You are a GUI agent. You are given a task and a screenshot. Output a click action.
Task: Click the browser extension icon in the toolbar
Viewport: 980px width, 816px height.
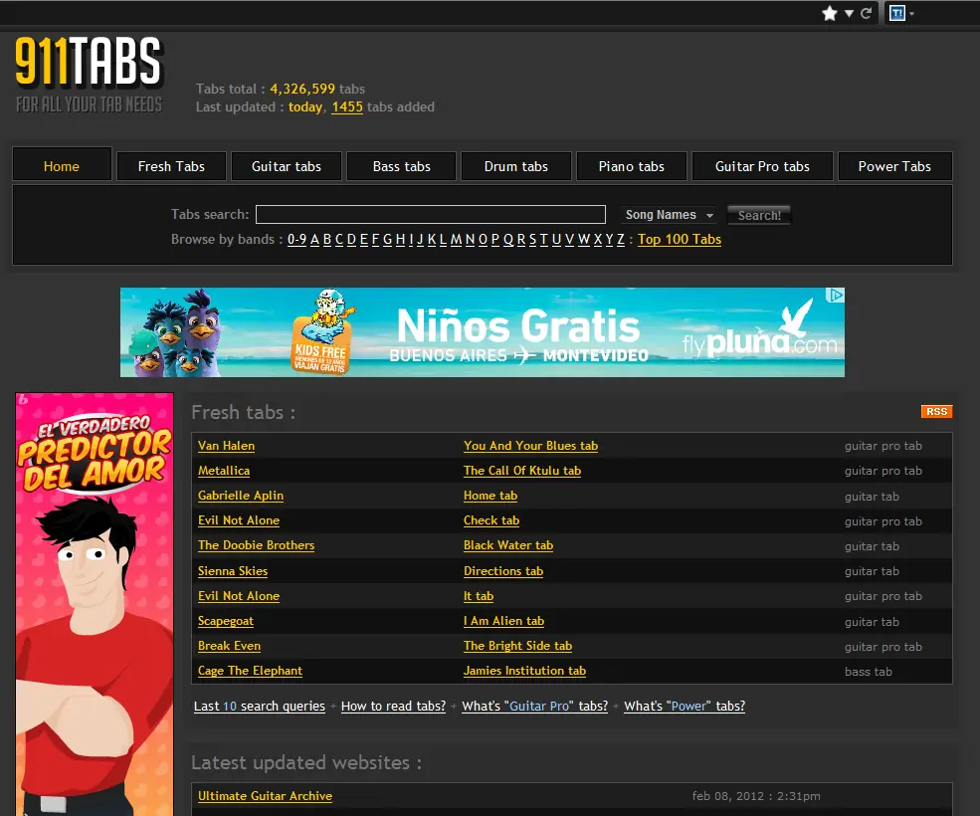click(897, 13)
